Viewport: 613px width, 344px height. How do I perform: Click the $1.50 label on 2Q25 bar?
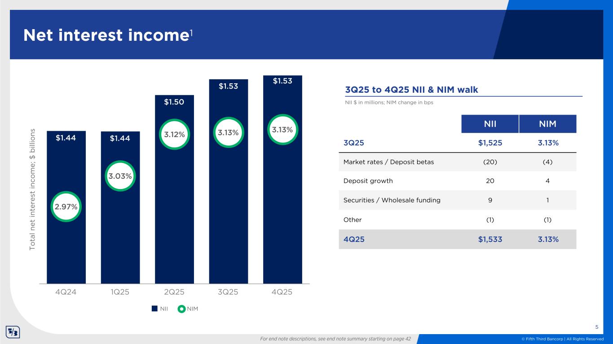[174, 103]
